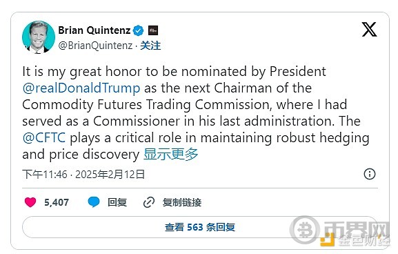398x254 pixels.
Task: Open the info circle icon
Action: (x=370, y=174)
